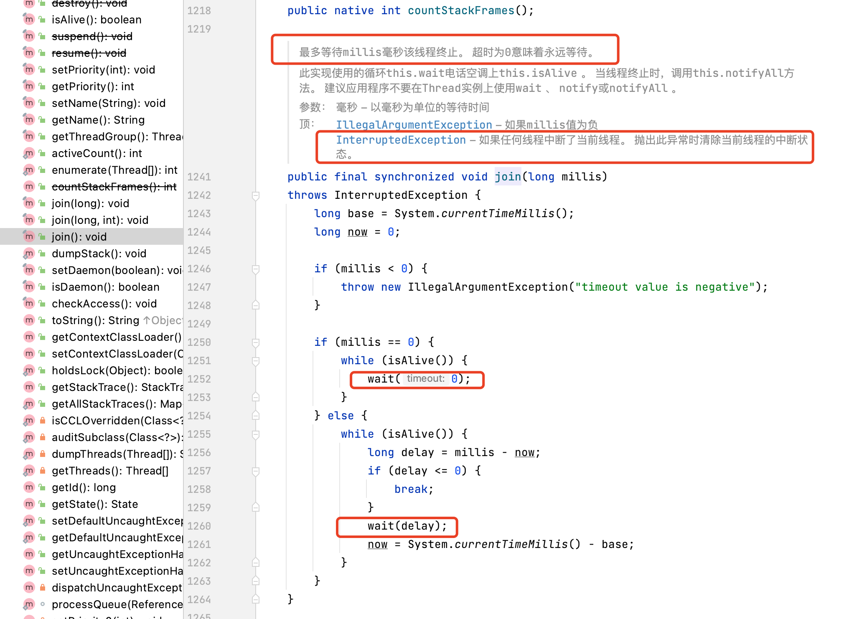Click method icon beside dumpStack(): void

tap(29, 254)
